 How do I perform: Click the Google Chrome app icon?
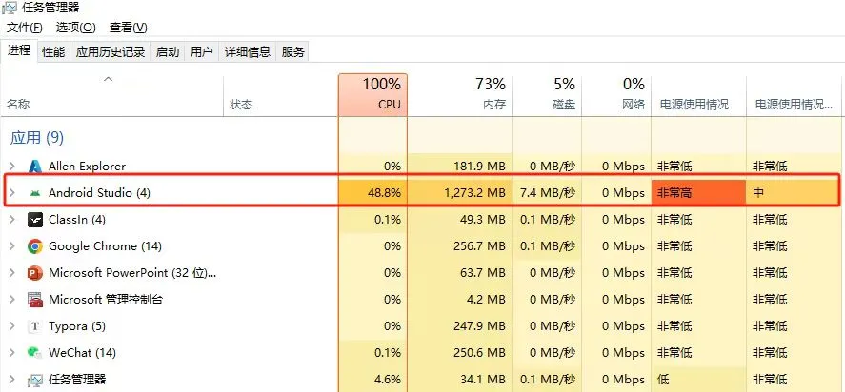point(35,246)
